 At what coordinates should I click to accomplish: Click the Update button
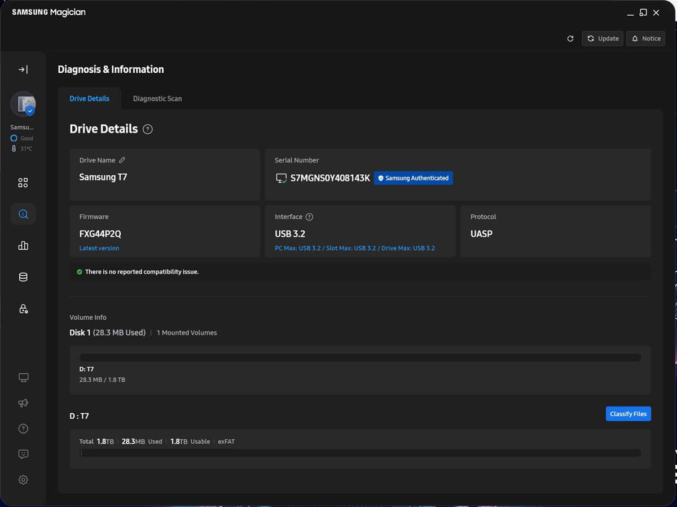point(603,38)
